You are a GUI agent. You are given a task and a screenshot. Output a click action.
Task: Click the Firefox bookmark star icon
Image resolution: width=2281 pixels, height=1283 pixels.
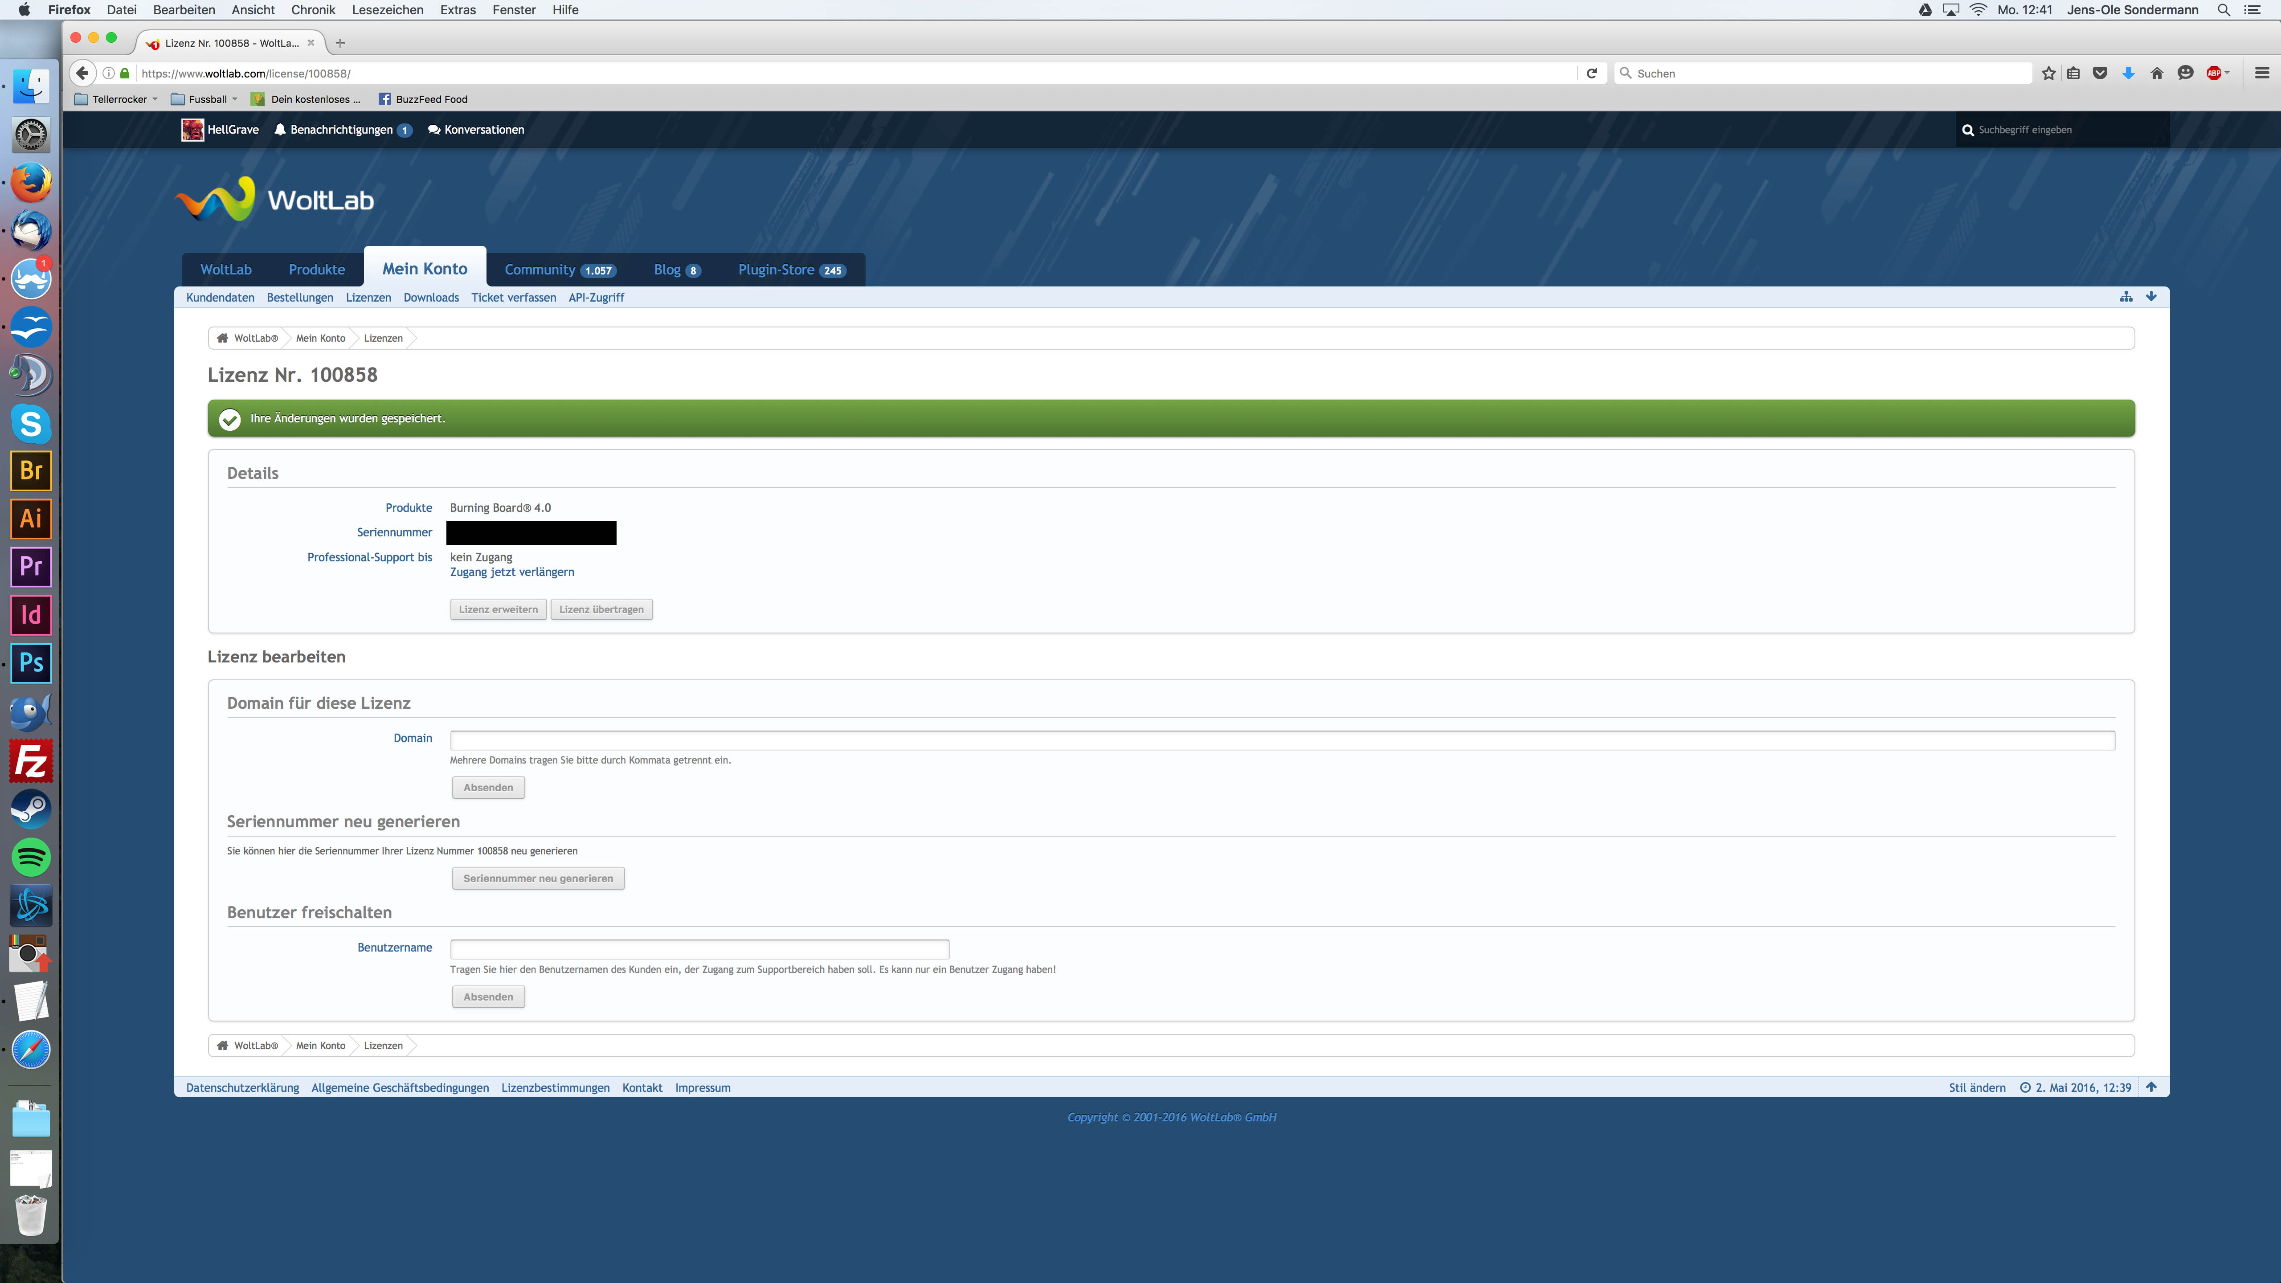coord(2048,74)
